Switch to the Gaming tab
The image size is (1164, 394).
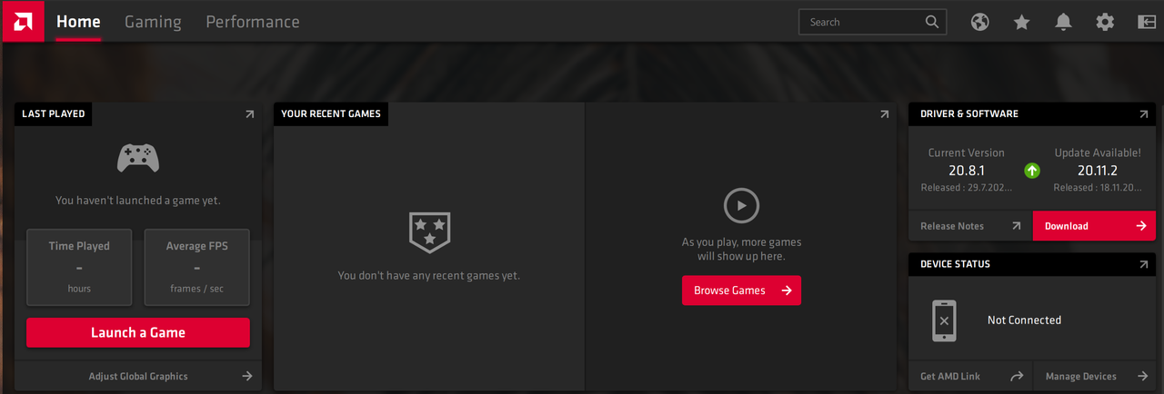[x=153, y=22]
